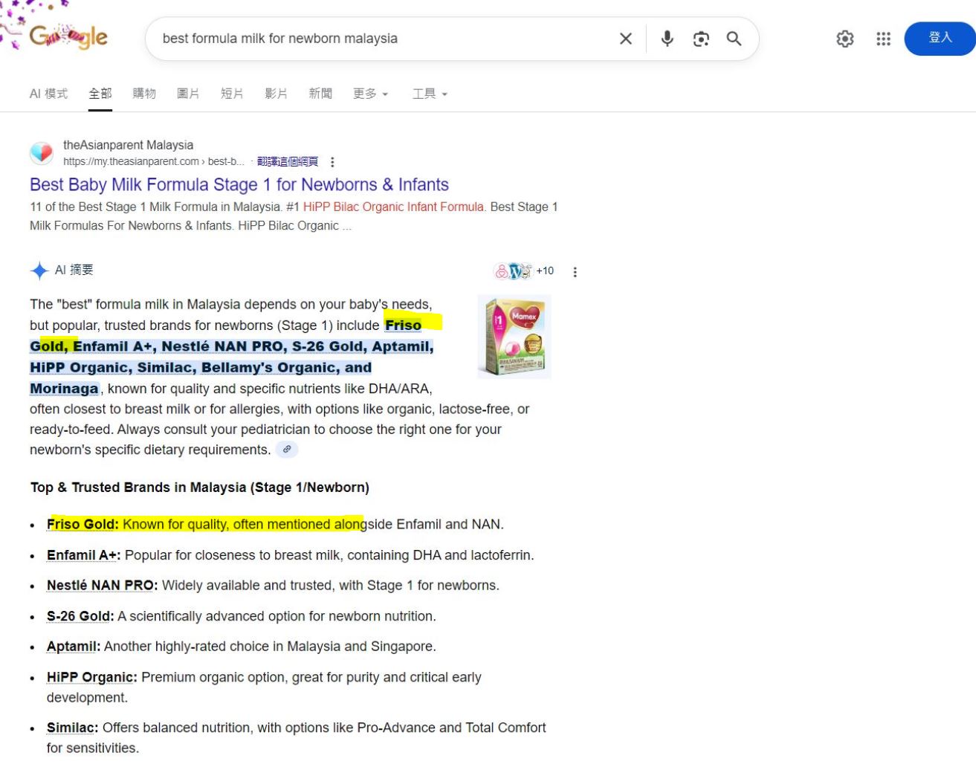Screen dimensions: 976x767
Task: Open Best Baby Milk Formula Stage 1 link
Action: pyautogui.click(x=239, y=184)
